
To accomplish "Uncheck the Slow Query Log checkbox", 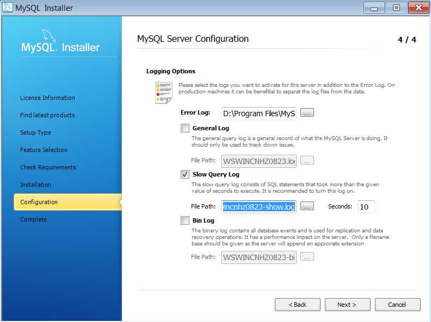I will coord(184,174).
